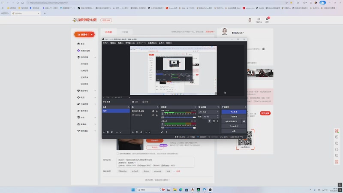Screen dimensions: 343x193
Task: Open the audio mixer advanced properties icon
Action: pyautogui.click(x=162, y=132)
